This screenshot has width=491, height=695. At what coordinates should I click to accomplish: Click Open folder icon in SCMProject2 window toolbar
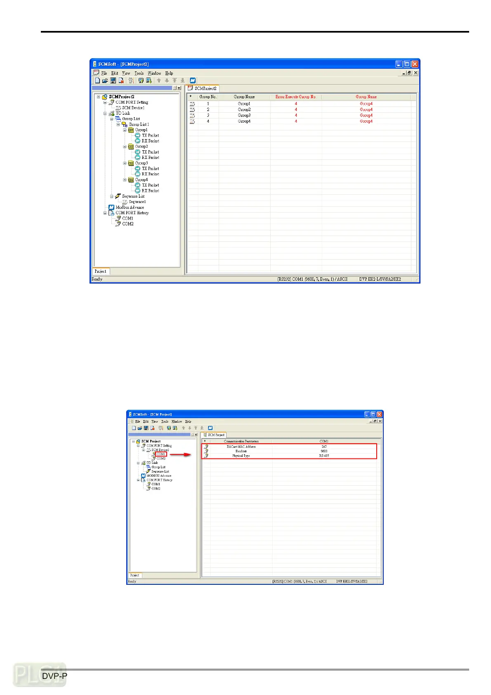[105, 80]
